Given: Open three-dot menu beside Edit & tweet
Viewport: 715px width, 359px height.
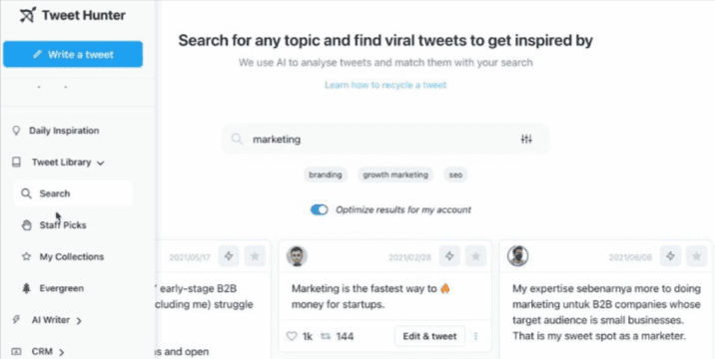Looking at the screenshot, I should [x=475, y=336].
